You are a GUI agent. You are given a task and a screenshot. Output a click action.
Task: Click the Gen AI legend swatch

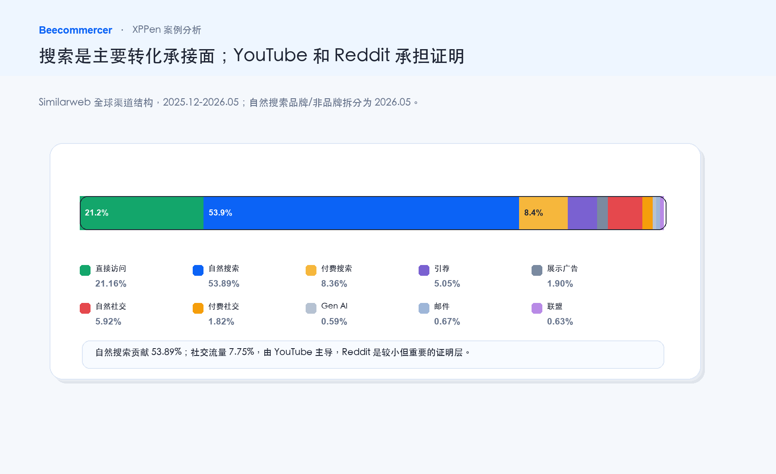pos(311,308)
